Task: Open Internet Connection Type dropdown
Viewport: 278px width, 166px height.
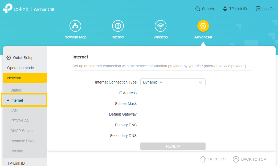Action: 173,82
